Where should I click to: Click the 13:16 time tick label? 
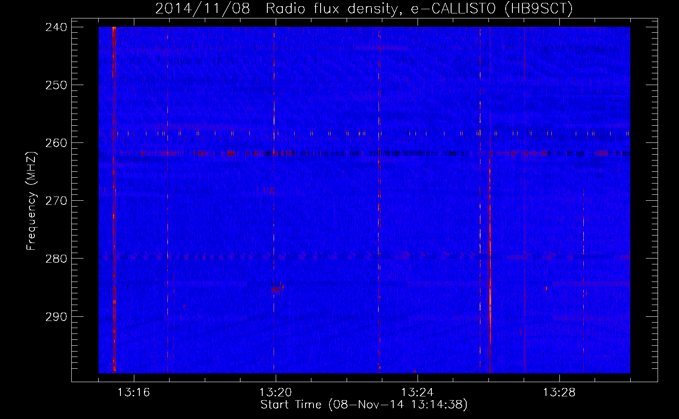click(134, 393)
